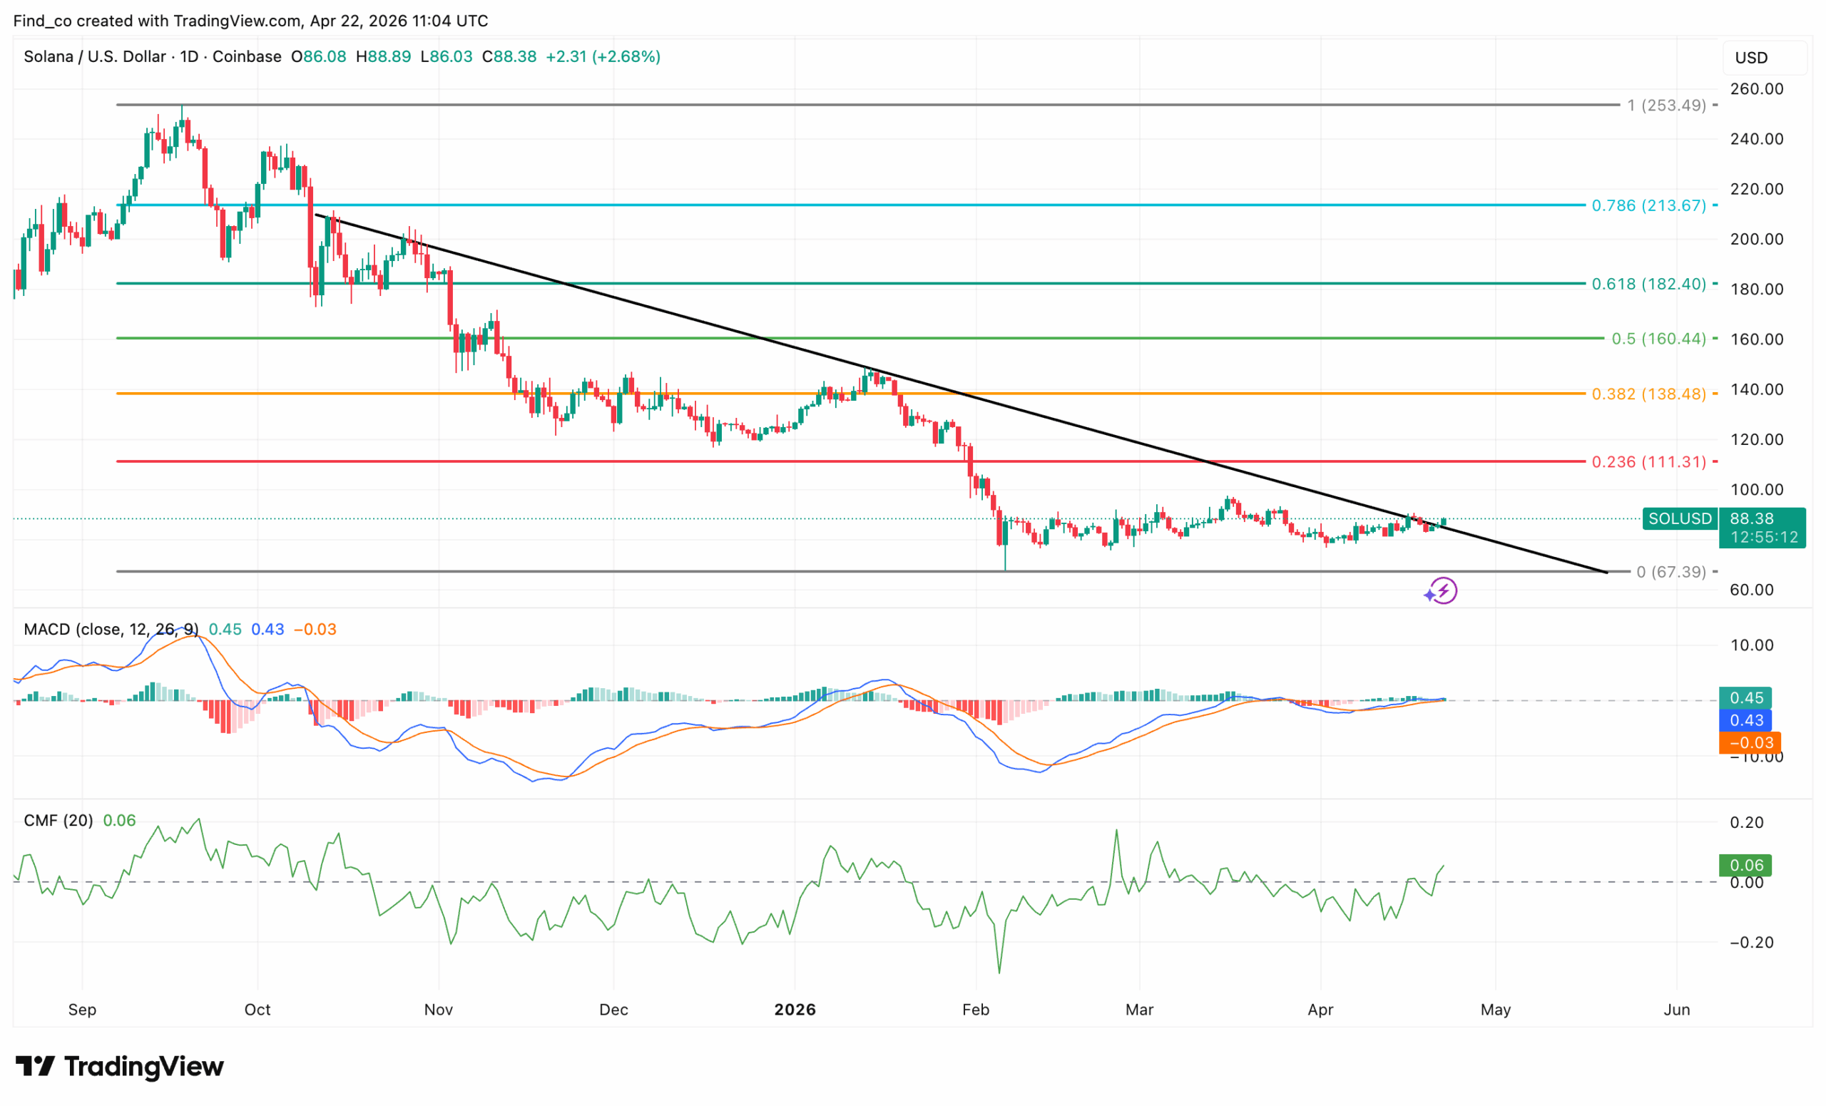The height and width of the screenshot is (1106, 1826).
Task: Click the Oct label on the time axis
Action: [x=258, y=1010]
